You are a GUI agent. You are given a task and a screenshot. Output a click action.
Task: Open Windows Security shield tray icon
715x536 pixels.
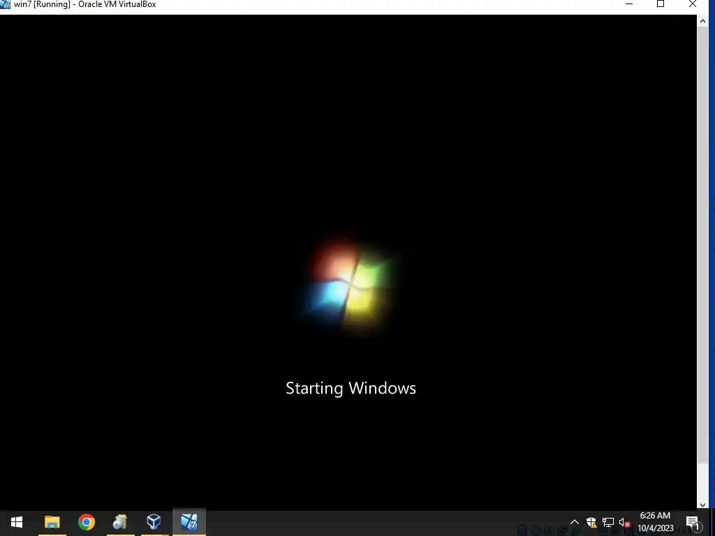point(591,522)
